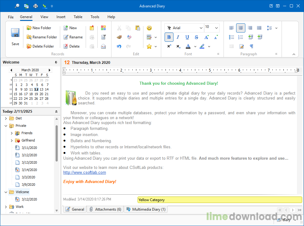The image size is (304, 226).
Task: Click the envelope mail icon in Records
Action: (x=103, y=46)
